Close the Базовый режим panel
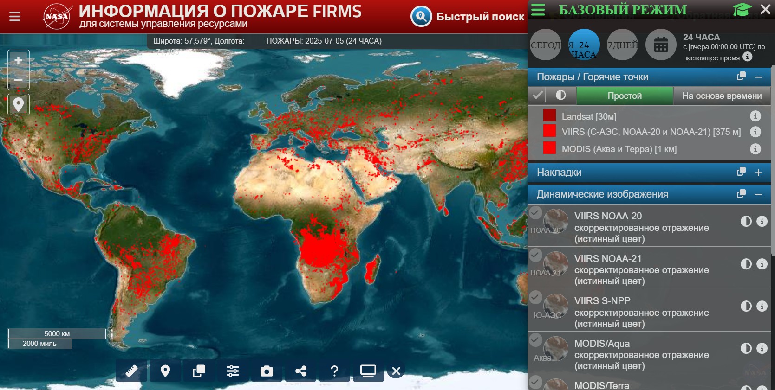The image size is (775, 390). (x=765, y=9)
